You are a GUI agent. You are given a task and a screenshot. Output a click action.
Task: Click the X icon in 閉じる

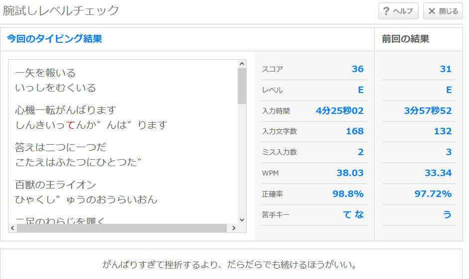coord(432,11)
